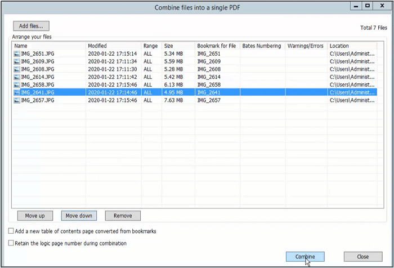Click the 2020-01-22 17:11:42 modified date
Screen dimensions: 394x268
click(113, 77)
